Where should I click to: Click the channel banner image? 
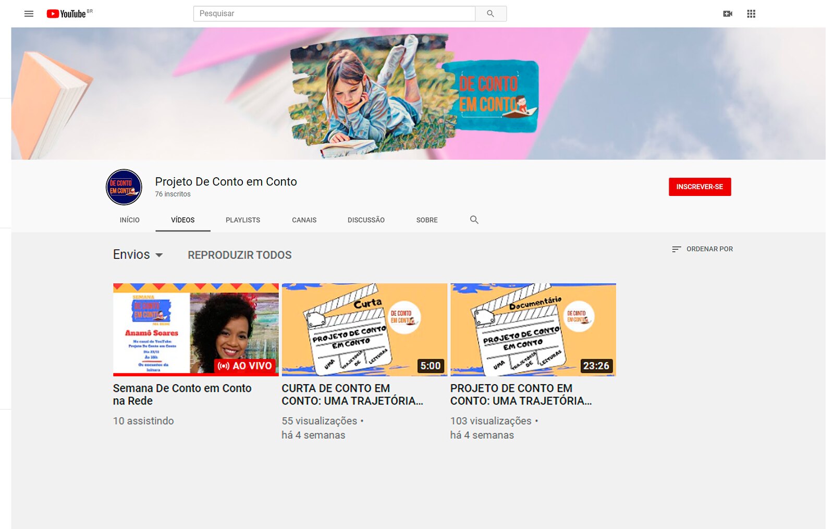point(418,93)
